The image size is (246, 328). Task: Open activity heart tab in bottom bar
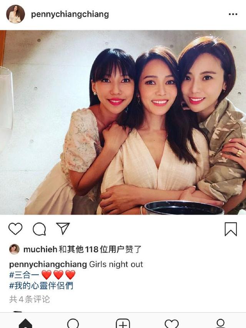pyautogui.click(x=172, y=324)
